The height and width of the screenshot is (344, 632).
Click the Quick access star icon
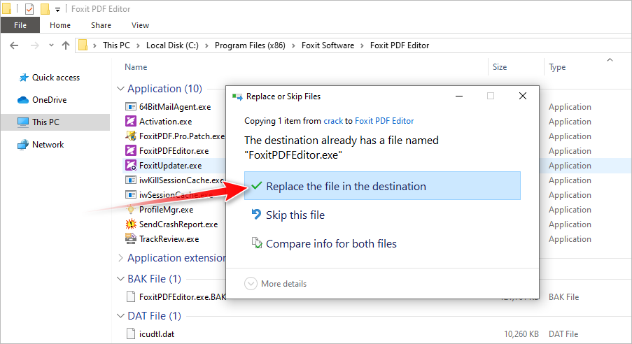coord(23,78)
